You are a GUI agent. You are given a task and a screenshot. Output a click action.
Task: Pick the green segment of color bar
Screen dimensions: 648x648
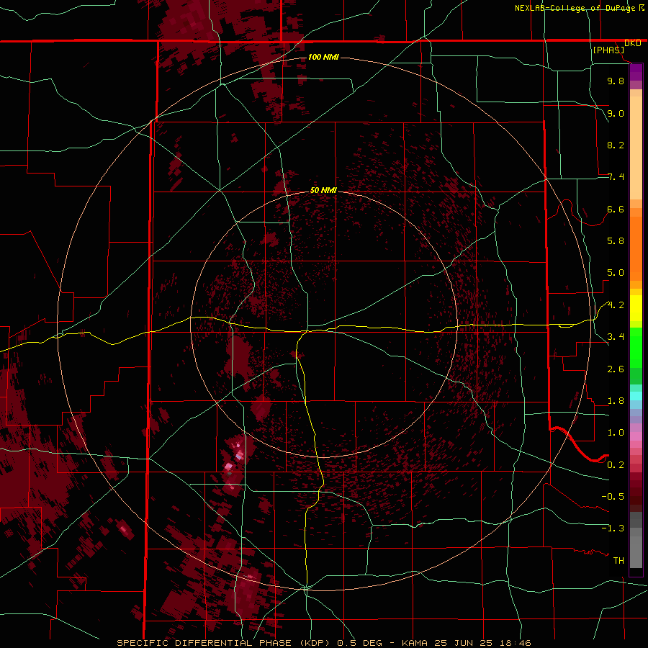pyautogui.click(x=636, y=348)
